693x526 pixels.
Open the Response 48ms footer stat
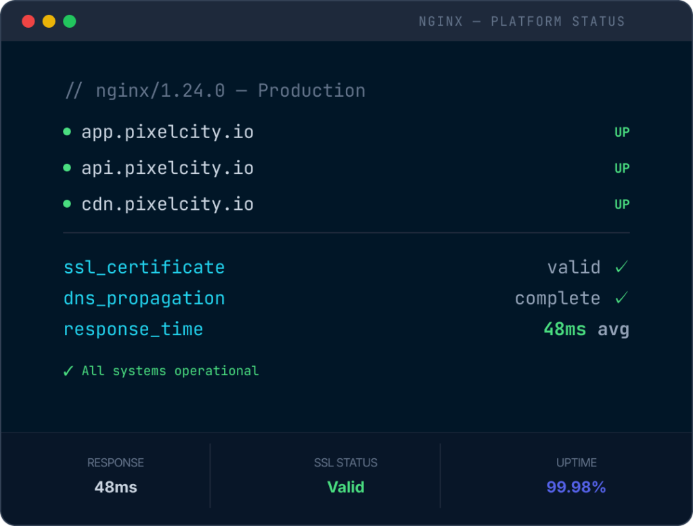pos(115,476)
